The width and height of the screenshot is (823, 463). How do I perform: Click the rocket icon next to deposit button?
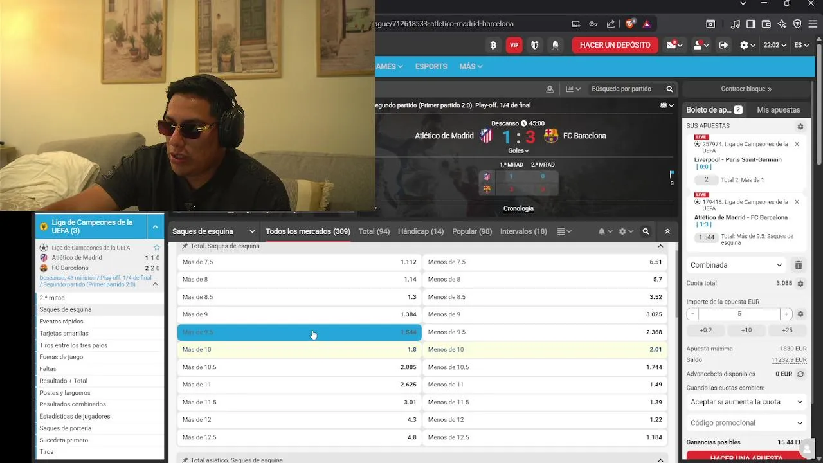click(556, 45)
